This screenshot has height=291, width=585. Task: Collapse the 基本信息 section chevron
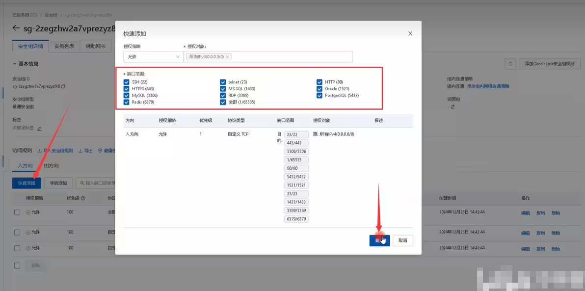(15, 64)
